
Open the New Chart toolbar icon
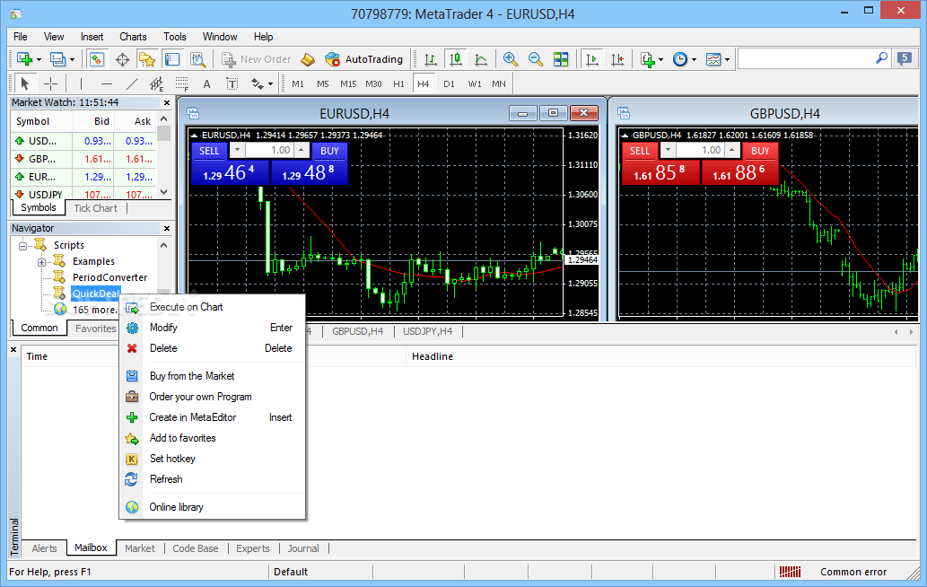(24, 59)
